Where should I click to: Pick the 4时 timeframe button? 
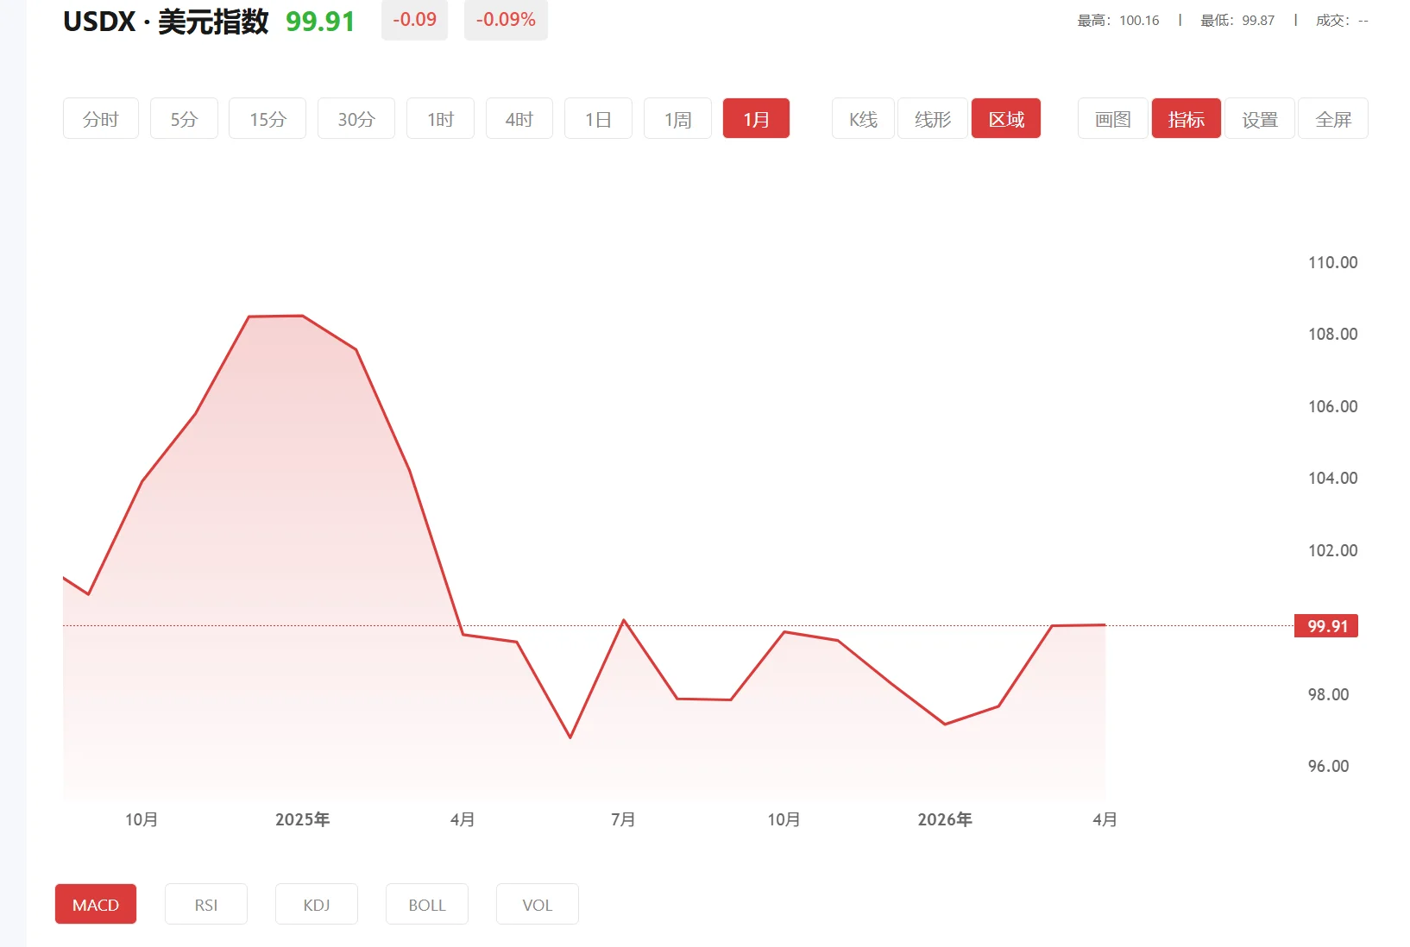pyautogui.click(x=519, y=119)
